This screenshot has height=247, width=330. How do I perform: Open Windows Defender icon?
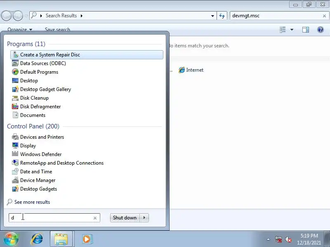(x=15, y=154)
